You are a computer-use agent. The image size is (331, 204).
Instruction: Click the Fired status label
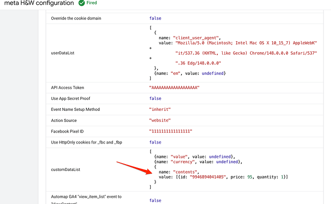[92, 3]
